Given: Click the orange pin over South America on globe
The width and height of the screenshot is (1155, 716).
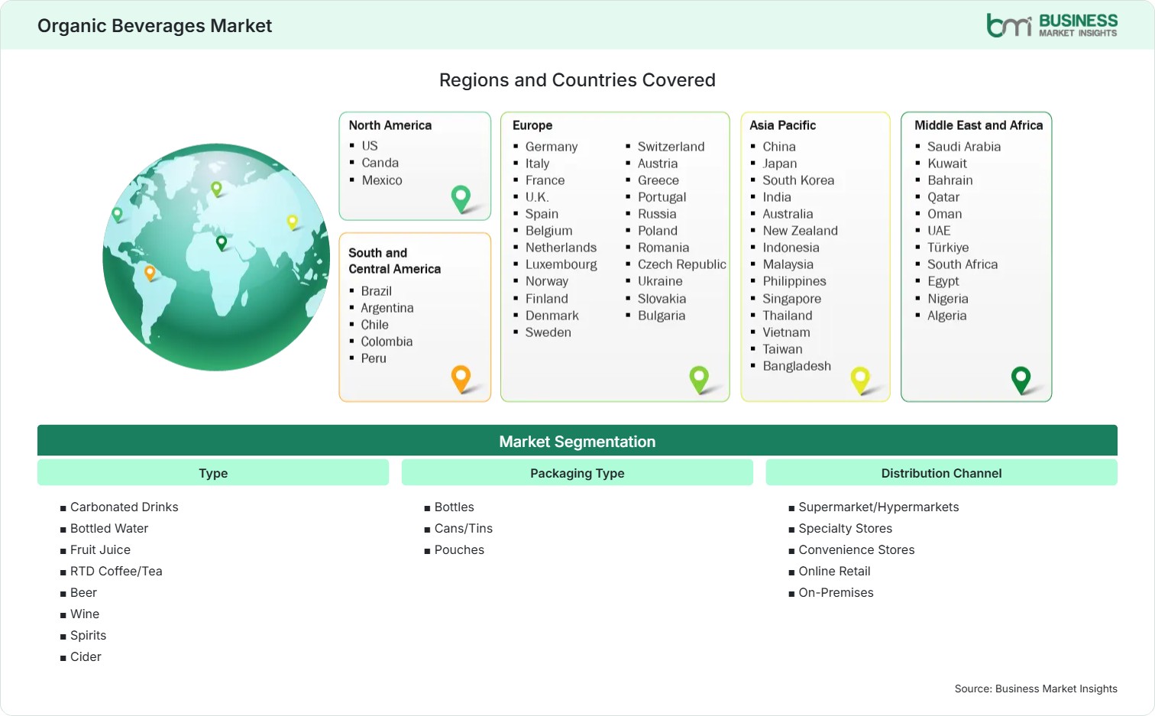Looking at the screenshot, I should click(x=150, y=272).
